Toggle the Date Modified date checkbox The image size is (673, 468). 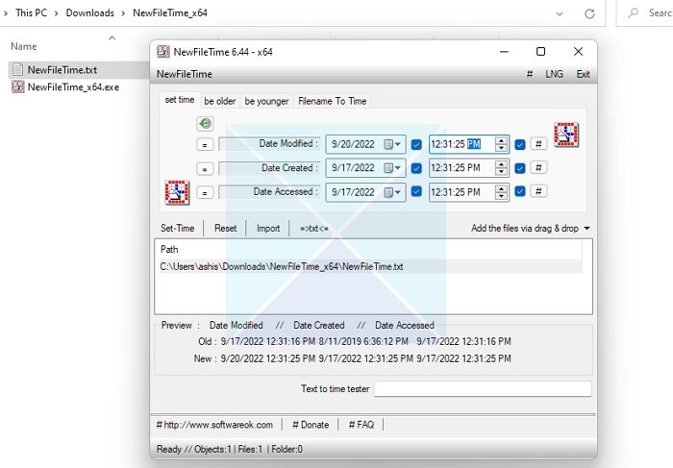tap(416, 144)
